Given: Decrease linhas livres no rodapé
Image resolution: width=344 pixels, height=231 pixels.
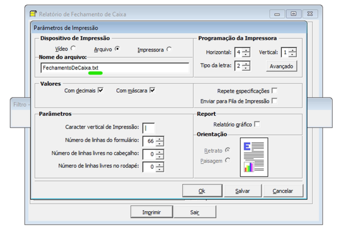Looking at the screenshot, I should (x=160, y=169).
